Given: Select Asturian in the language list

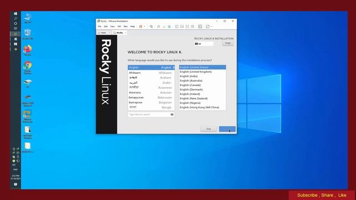Looking at the screenshot, I should tap(151, 93).
